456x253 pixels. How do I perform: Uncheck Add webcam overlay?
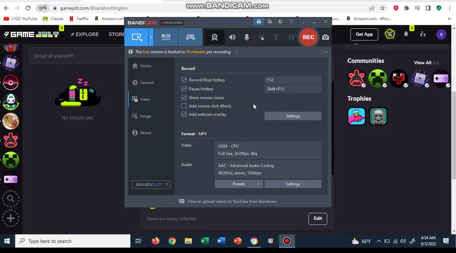coord(184,114)
